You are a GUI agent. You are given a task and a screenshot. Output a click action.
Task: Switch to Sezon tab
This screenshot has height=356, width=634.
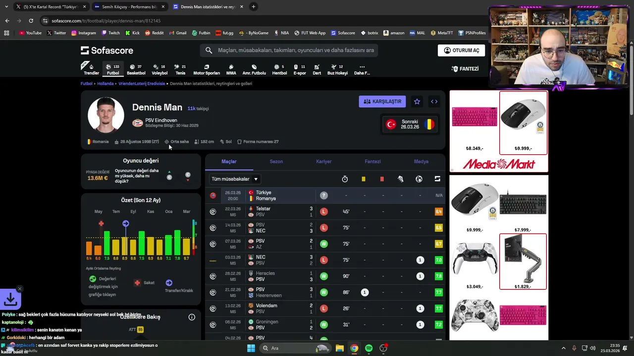[x=276, y=161]
